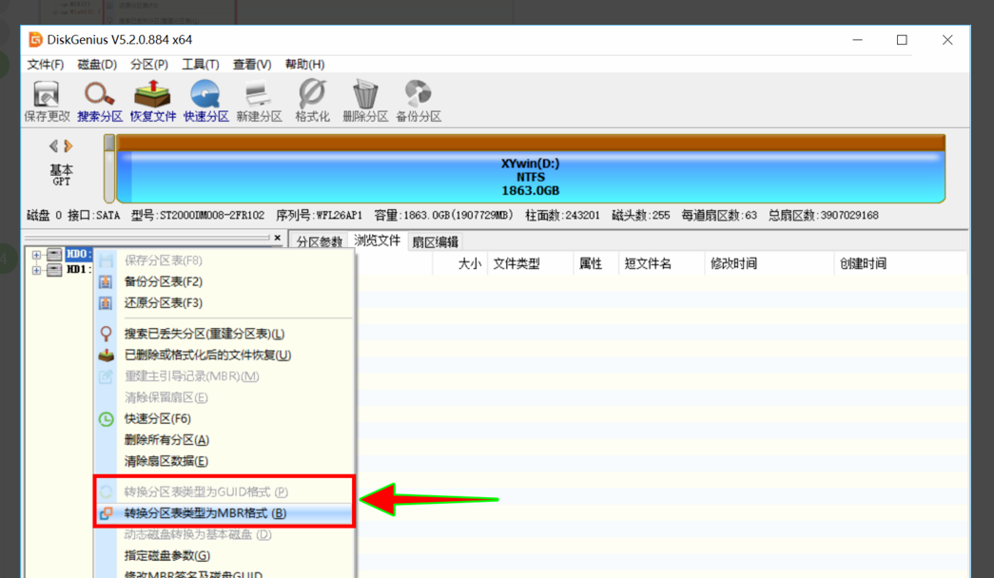Select the HD0 disk in tree
This screenshot has height=578, width=994.
(79, 254)
